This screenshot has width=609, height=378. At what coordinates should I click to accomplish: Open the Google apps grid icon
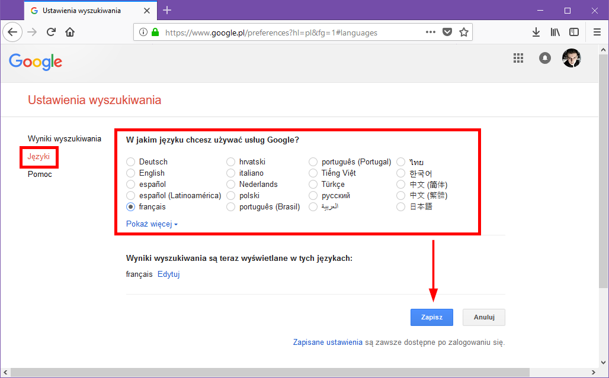coord(518,58)
